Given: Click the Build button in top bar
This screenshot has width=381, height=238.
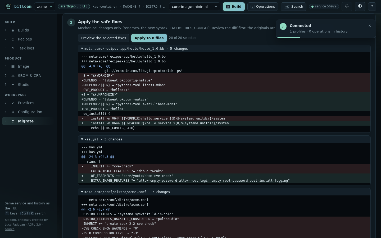Looking at the screenshot, I should tap(234, 7).
